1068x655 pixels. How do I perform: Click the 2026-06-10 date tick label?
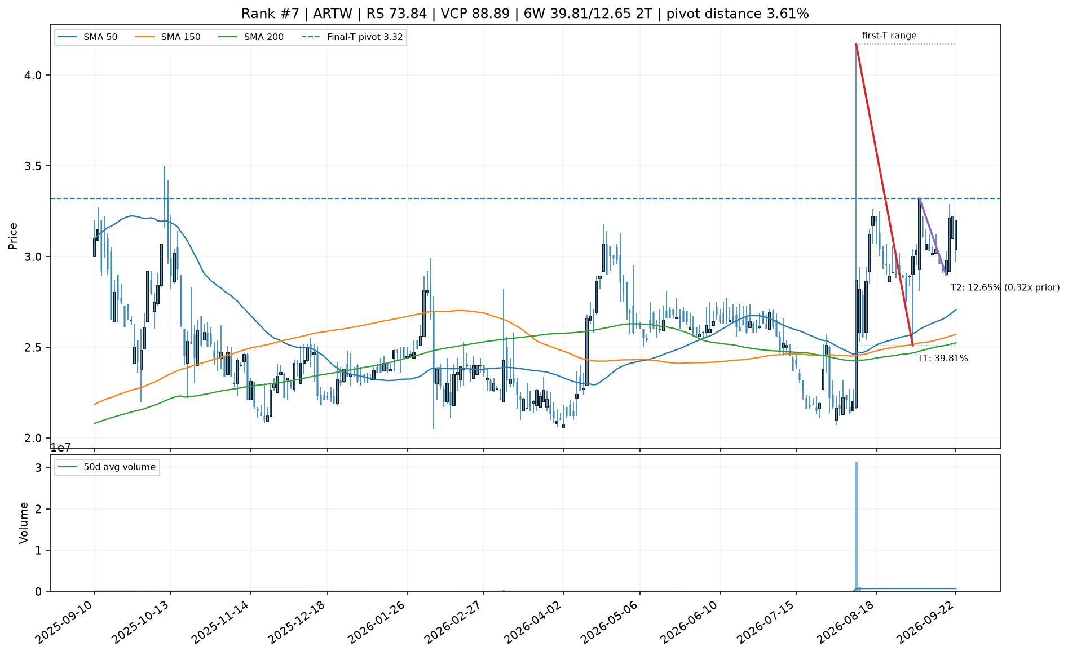click(690, 621)
